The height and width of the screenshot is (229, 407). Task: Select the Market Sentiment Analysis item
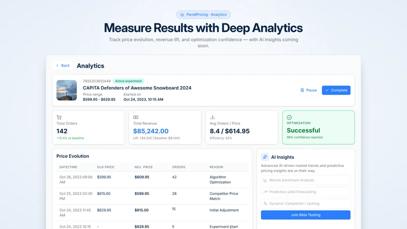[x=306, y=180]
